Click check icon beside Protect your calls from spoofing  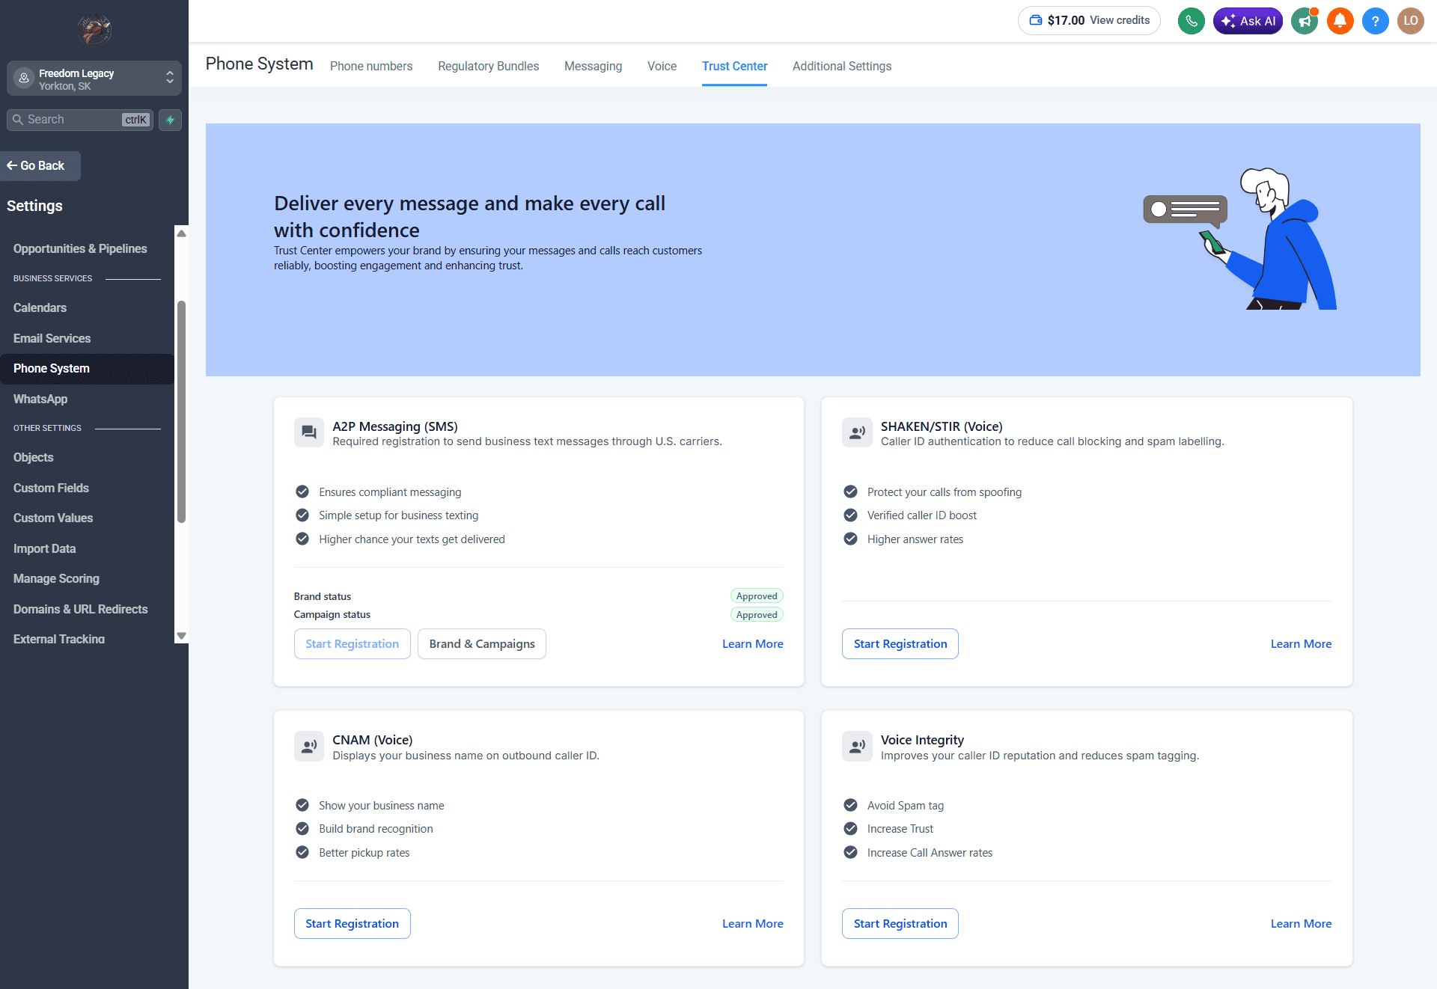(x=850, y=492)
